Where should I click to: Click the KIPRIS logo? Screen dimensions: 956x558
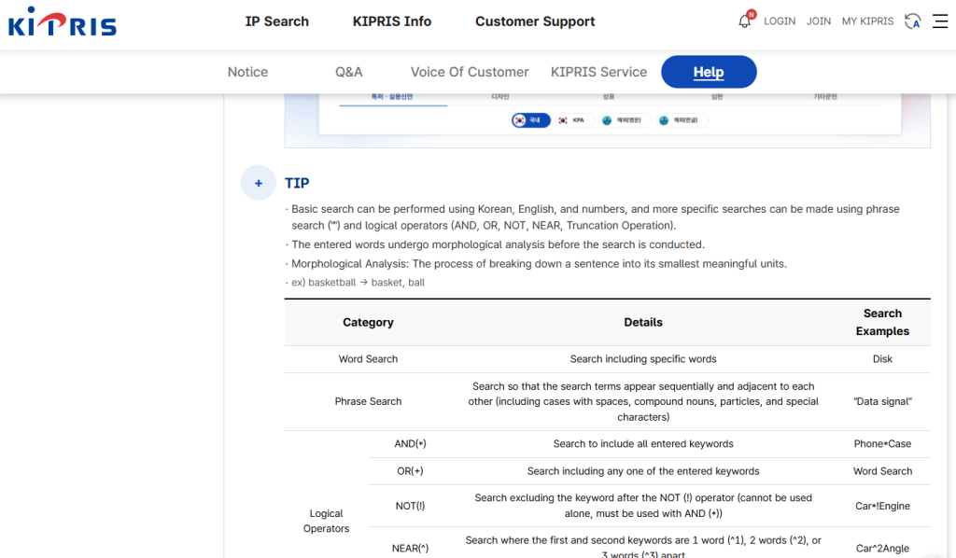click(63, 21)
